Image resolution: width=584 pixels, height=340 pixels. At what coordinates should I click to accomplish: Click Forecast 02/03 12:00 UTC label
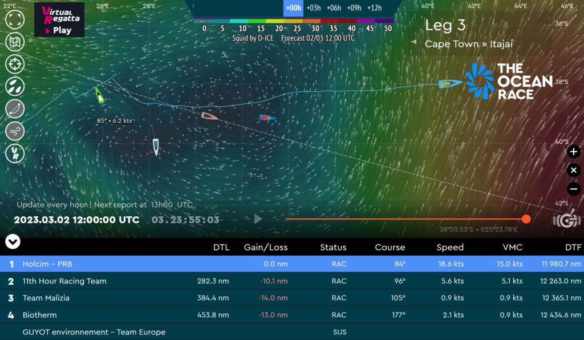click(x=318, y=38)
